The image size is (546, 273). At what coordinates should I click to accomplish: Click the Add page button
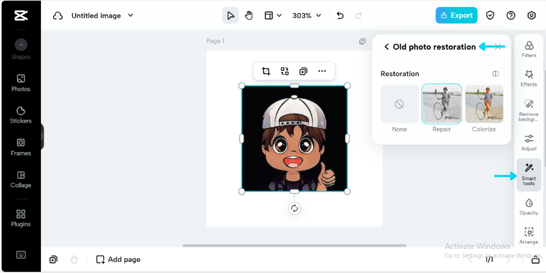118,259
